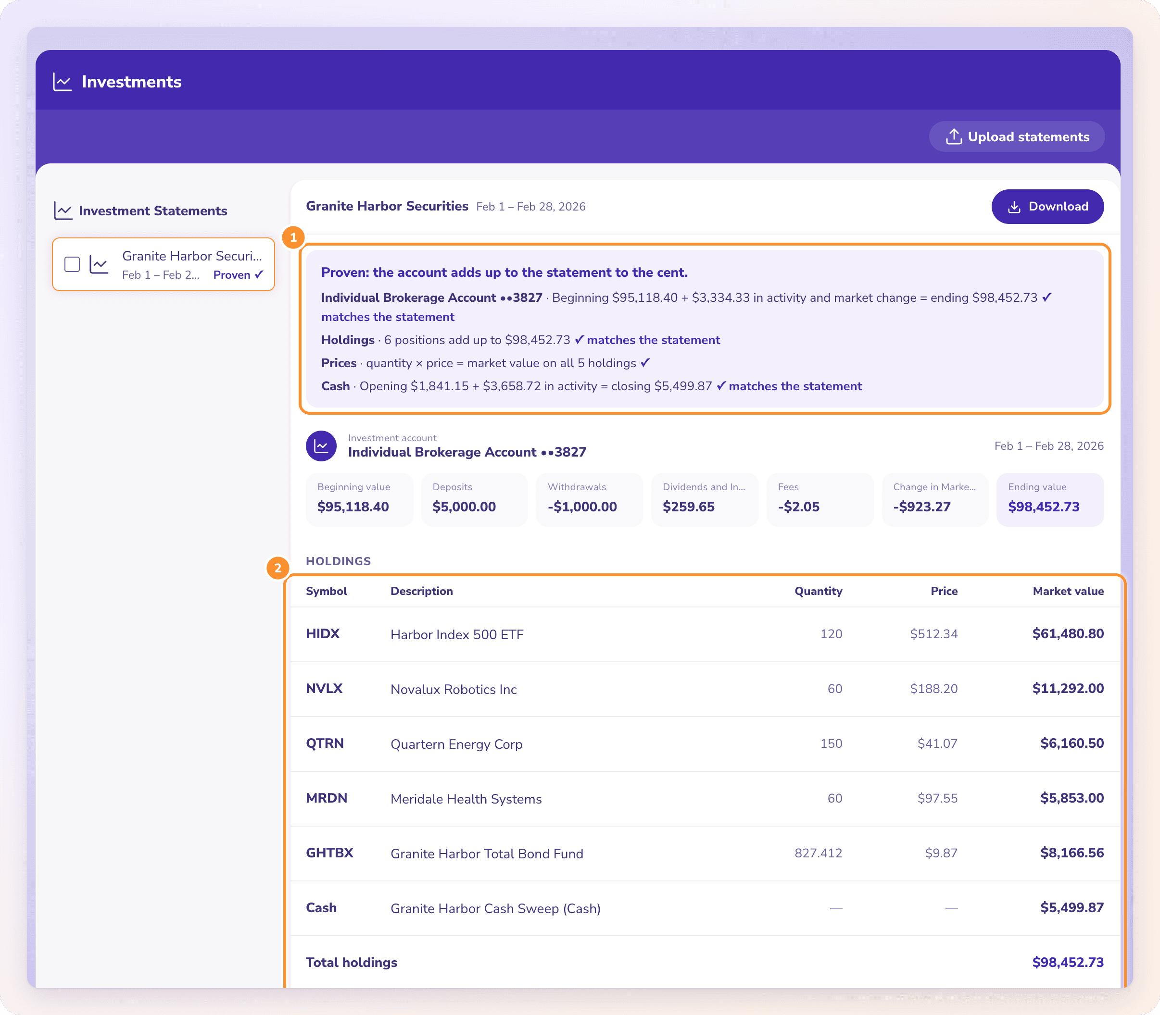Click the round investment account icon
The width and height of the screenshot is (1160, 1015).
tap(321, 446)
